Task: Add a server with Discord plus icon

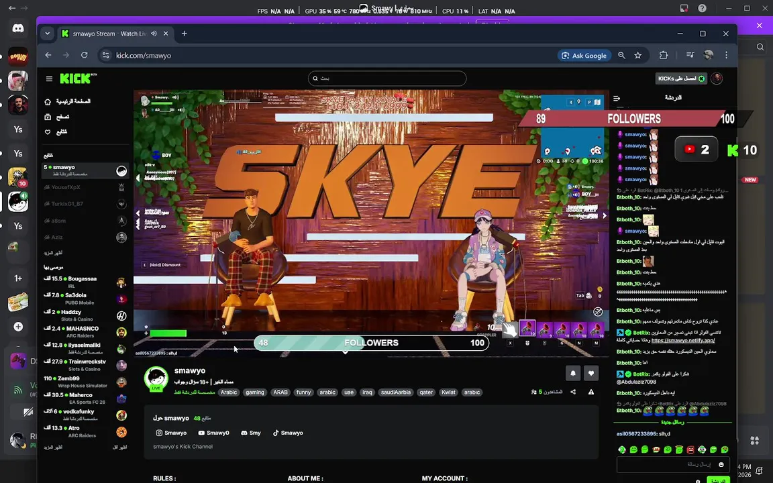Action: pos(18,326)
